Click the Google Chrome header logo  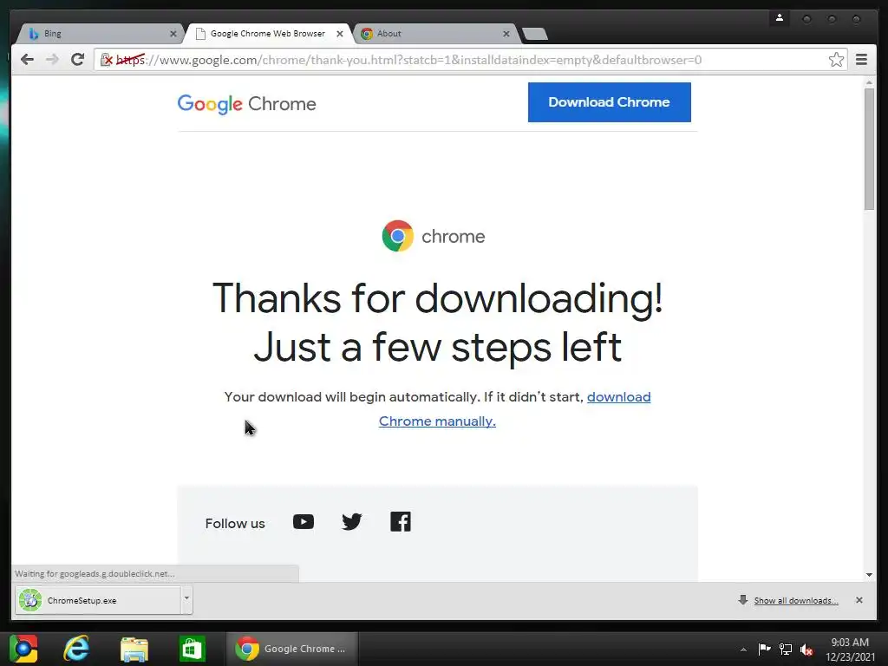click(247, 104)
